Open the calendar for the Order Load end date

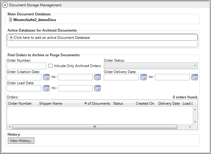(x=98, y=88)
